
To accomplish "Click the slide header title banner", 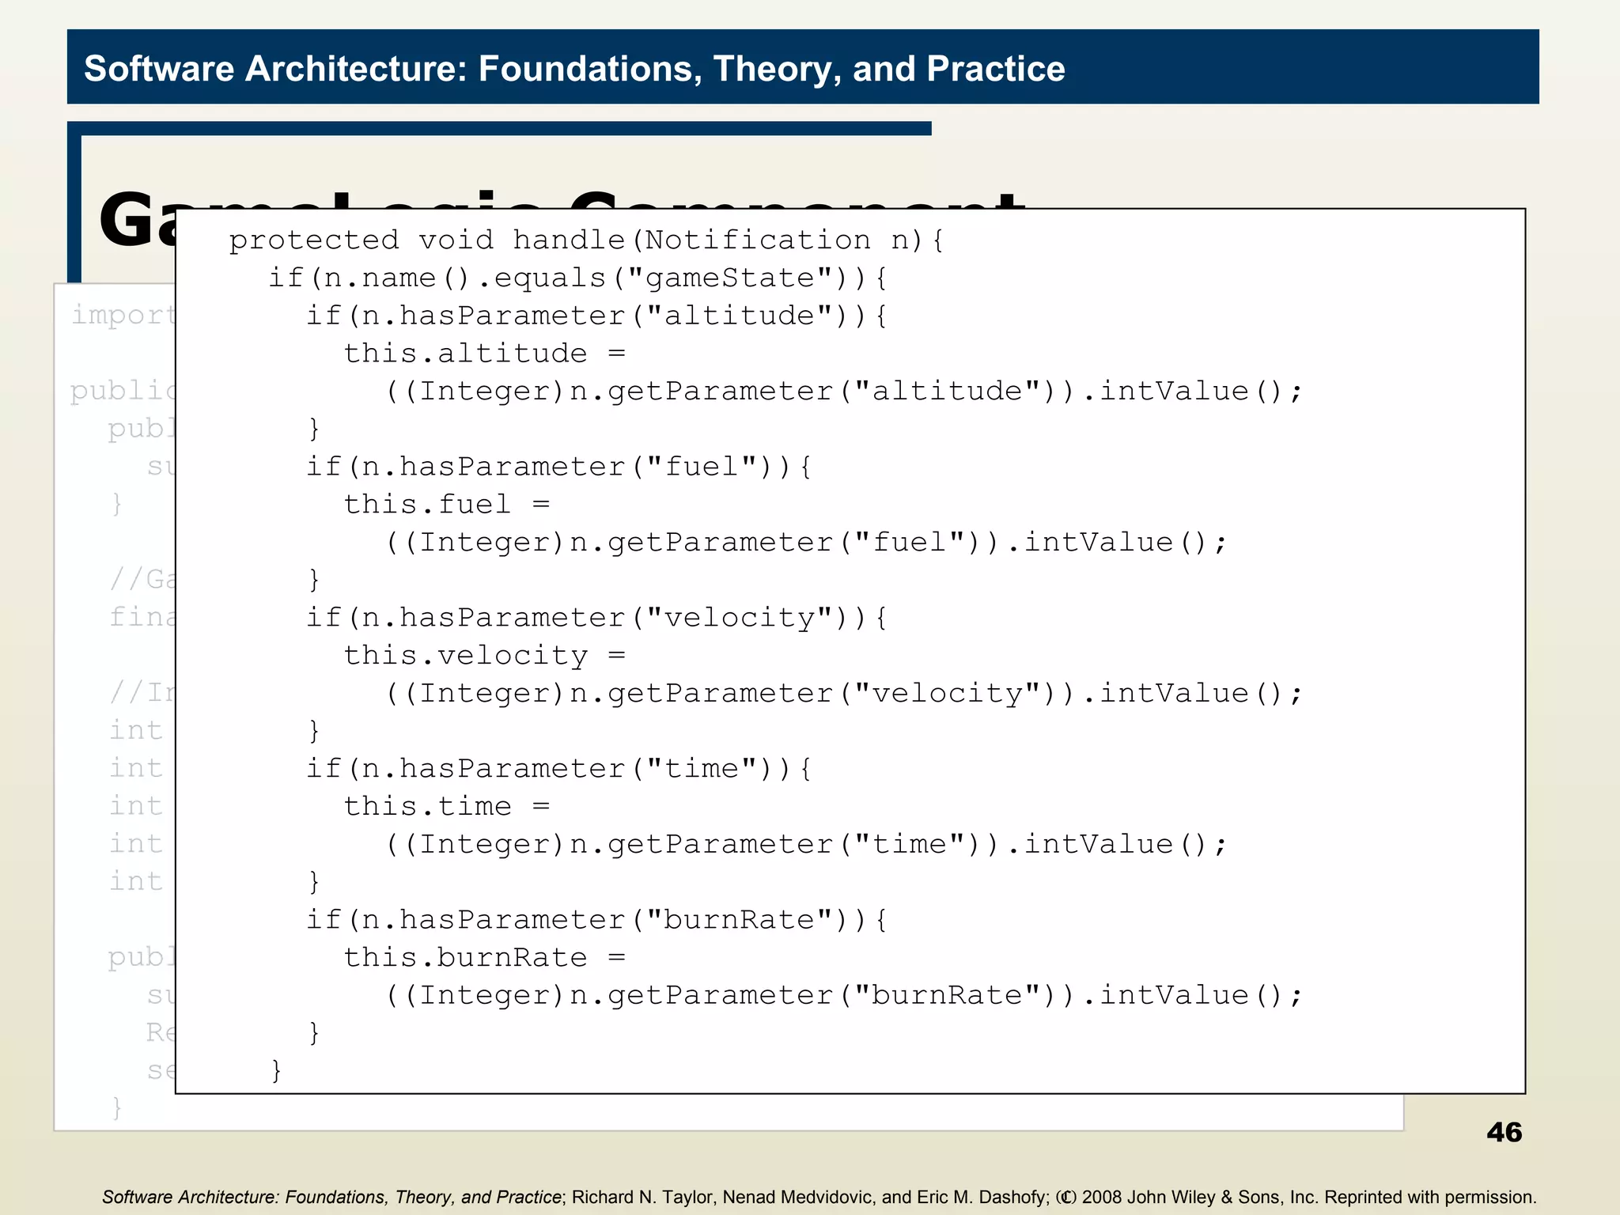I will (574, 69).
